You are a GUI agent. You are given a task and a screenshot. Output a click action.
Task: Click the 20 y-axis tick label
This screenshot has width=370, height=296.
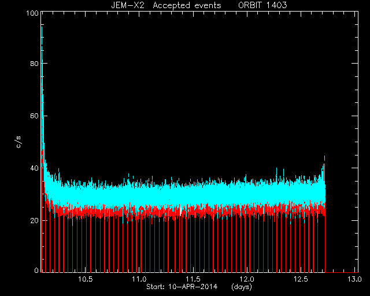(x=35, y=220)
